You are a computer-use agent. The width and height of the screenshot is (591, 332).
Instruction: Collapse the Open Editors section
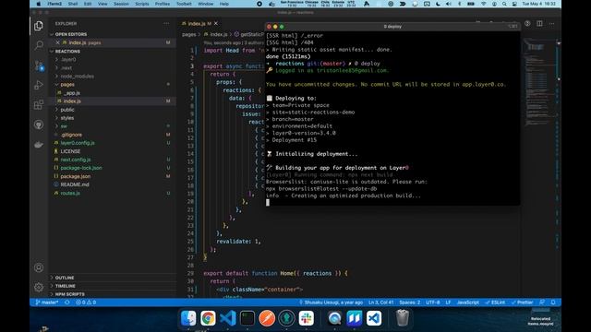tap(71, 34)
